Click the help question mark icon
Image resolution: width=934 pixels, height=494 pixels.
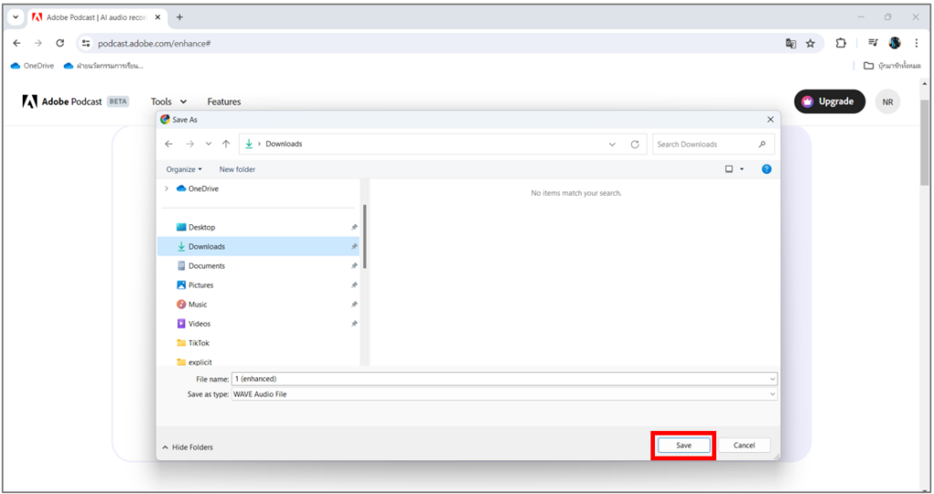pyautogui.click(x=766, y=169)
